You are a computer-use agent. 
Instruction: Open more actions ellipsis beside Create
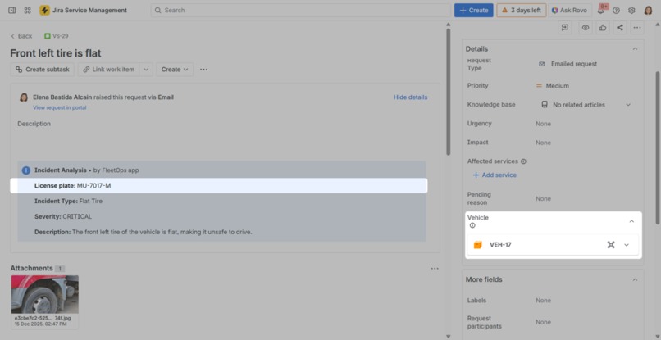pos(203,70)
